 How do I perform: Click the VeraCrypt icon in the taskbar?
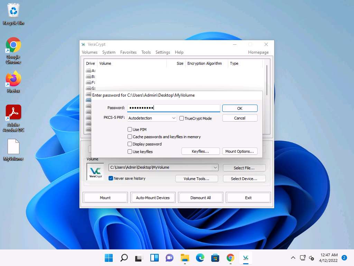click(246, 258)
